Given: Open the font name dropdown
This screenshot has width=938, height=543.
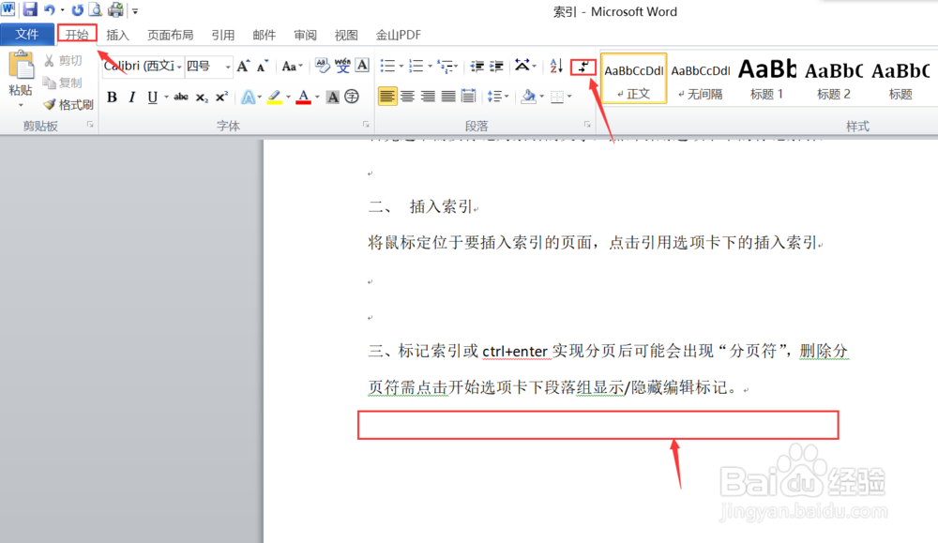Looking at the screenshot, I should coord(179,67).
